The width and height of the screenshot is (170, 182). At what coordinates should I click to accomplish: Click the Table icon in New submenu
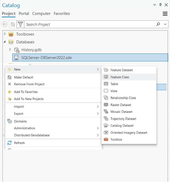[x=106, y=84]
